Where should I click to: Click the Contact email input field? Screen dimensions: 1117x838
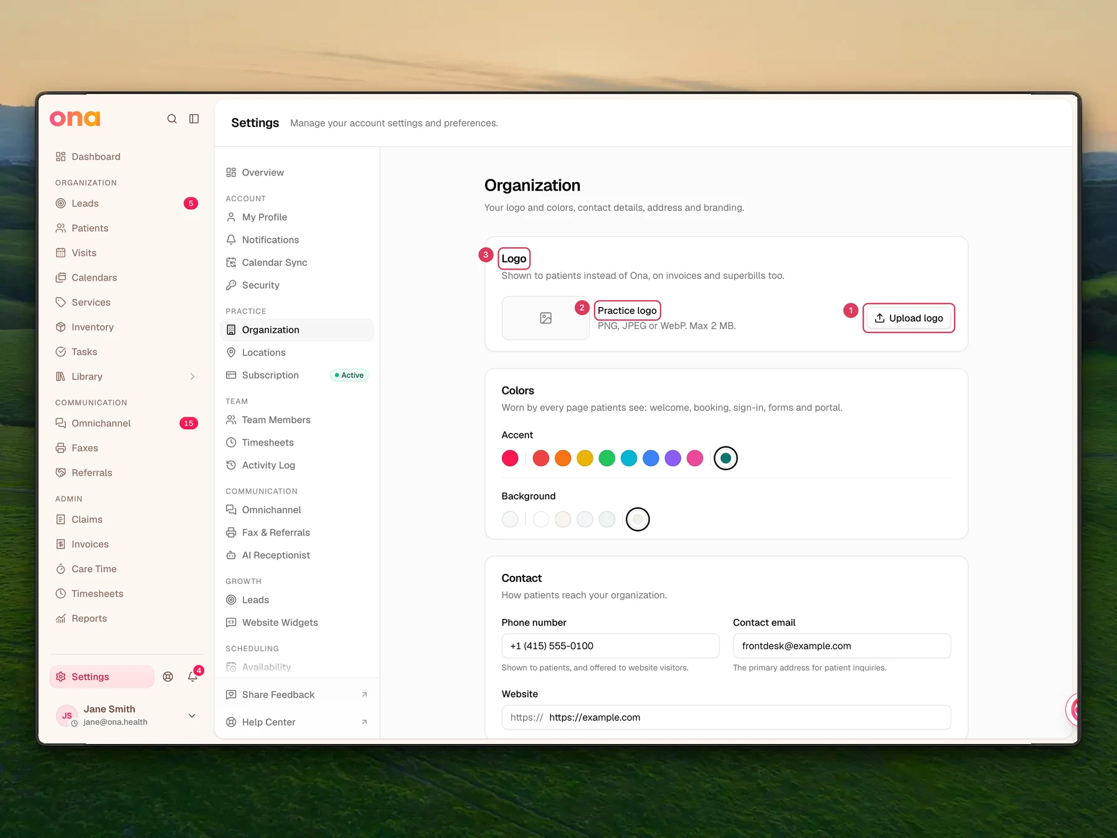point(842,646)
